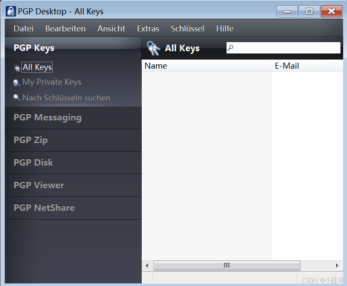Click into the key search field
The image size is (347, 286).
pos(283,48)
